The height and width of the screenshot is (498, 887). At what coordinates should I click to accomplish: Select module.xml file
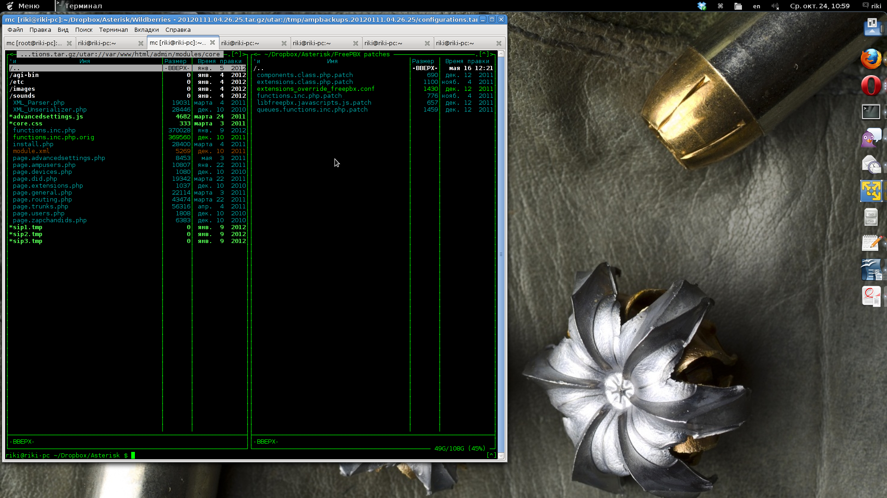point(127,151)
